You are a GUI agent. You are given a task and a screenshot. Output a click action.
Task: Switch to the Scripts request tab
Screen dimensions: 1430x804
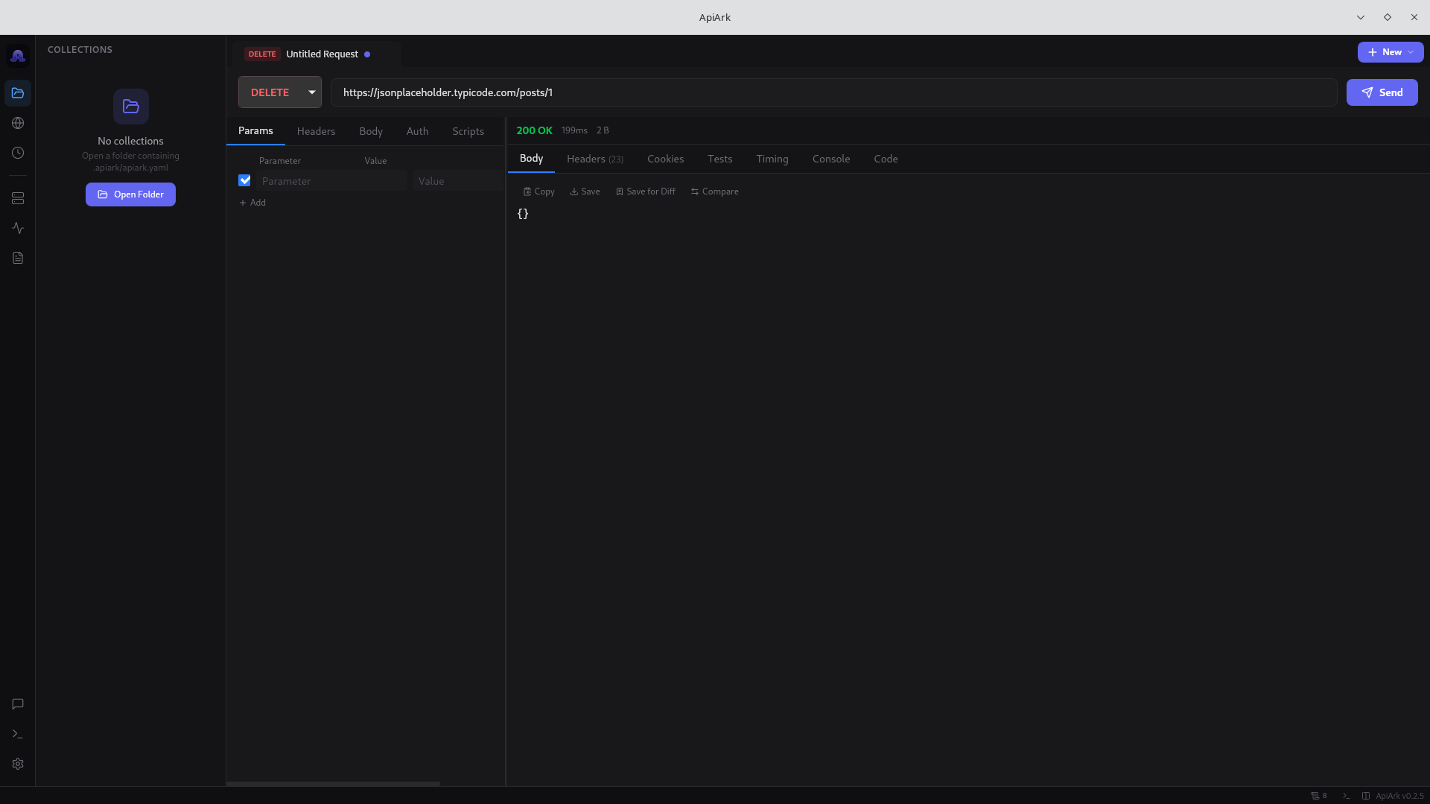tap(468, 131)
